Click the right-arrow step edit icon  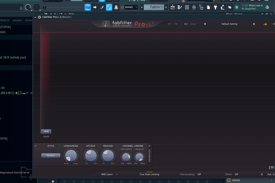point(95,7)
